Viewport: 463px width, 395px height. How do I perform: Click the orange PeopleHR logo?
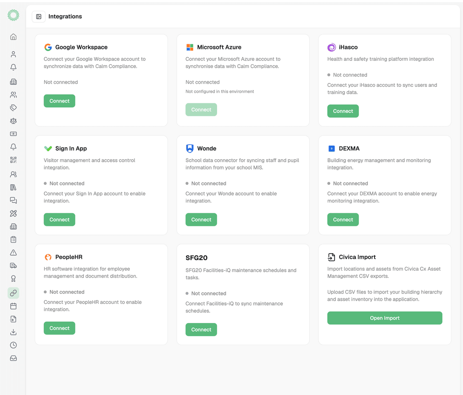[x=48, y=257]
